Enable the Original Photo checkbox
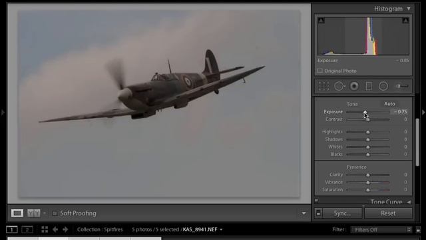 click(x=319, y=71)
